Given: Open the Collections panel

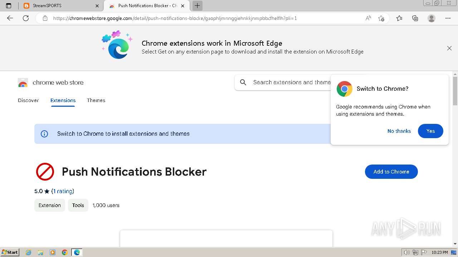Looking at the screenshot, I should point(415,18).
